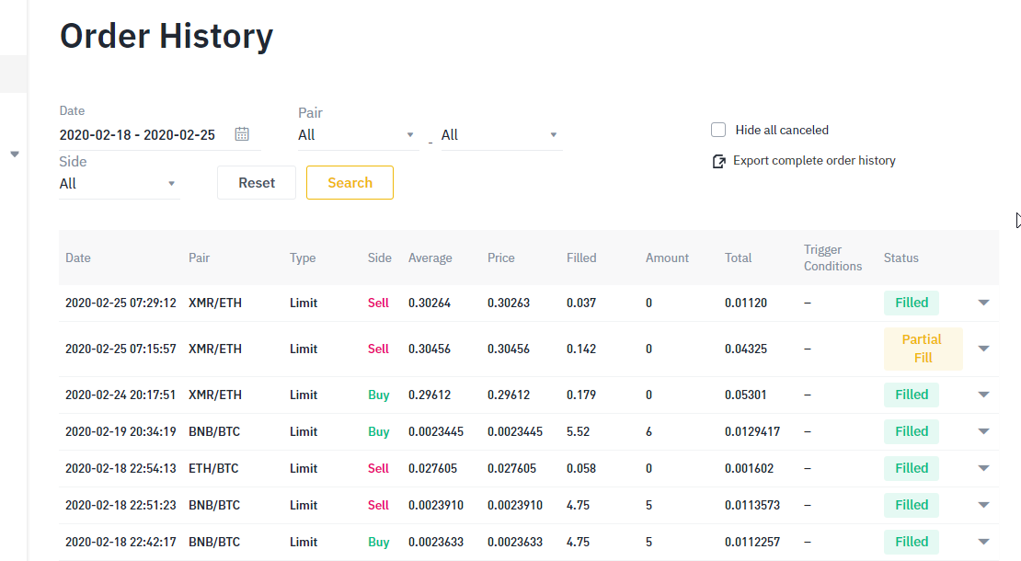Open the Side filter dropdown
This screenshot has width=1021, height=561.
119,184
